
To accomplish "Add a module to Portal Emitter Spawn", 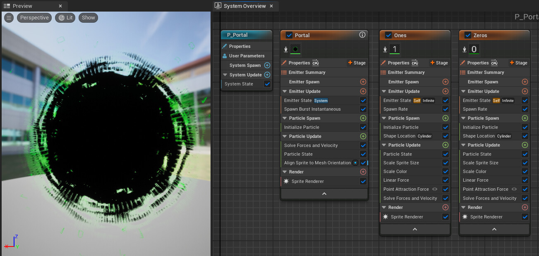I will pos(363,82).
